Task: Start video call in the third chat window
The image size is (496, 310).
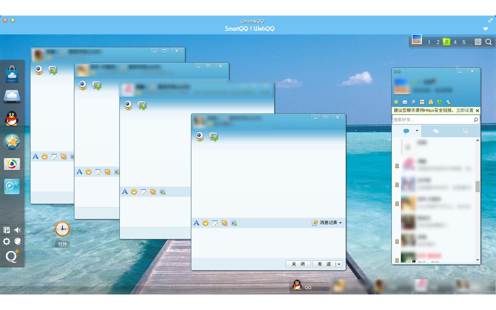Action: tap(128, 105)
